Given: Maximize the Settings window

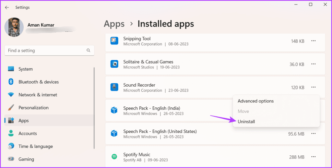Looking at the screenshot, I should tap(311, 5).
